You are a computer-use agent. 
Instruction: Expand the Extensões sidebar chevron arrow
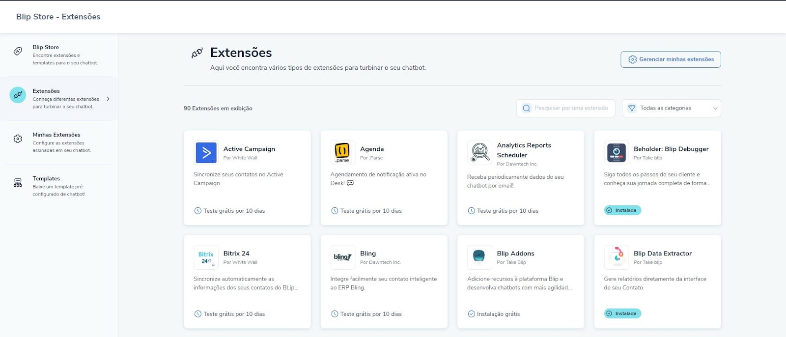coord(108,99)
